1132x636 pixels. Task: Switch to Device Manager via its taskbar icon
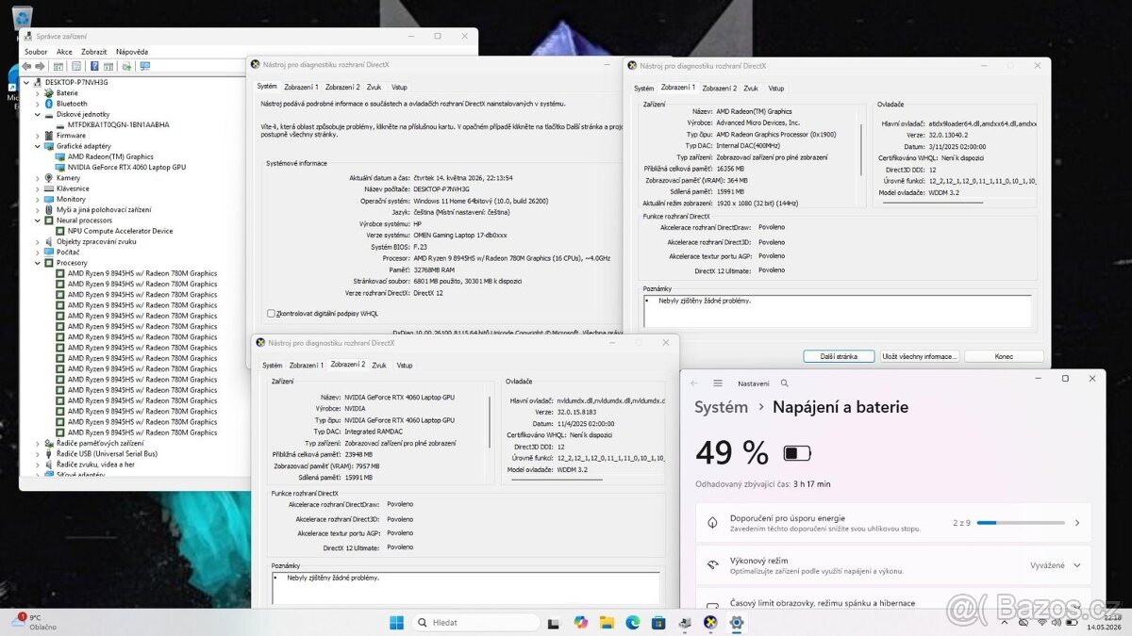684,622
